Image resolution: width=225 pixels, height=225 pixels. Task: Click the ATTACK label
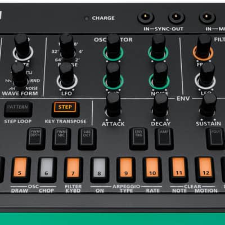click(x=113, y=124)
